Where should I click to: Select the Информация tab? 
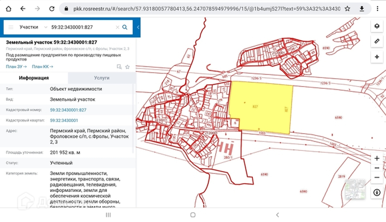(x=34, y=78)
